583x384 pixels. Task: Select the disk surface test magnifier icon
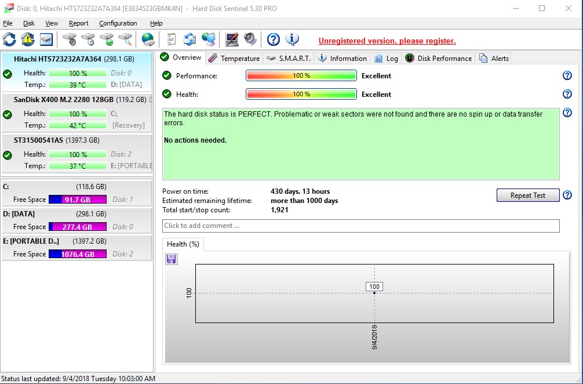pos(125,39)
